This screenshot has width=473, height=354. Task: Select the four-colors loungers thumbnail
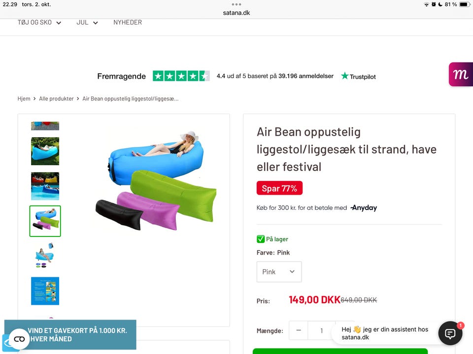click(45, 221)
